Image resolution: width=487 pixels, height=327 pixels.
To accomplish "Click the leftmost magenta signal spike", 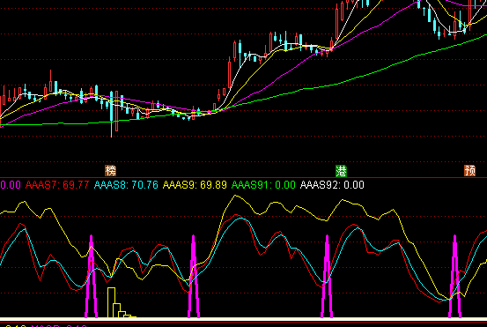I will pyautogui.click(x=91, y=277).
